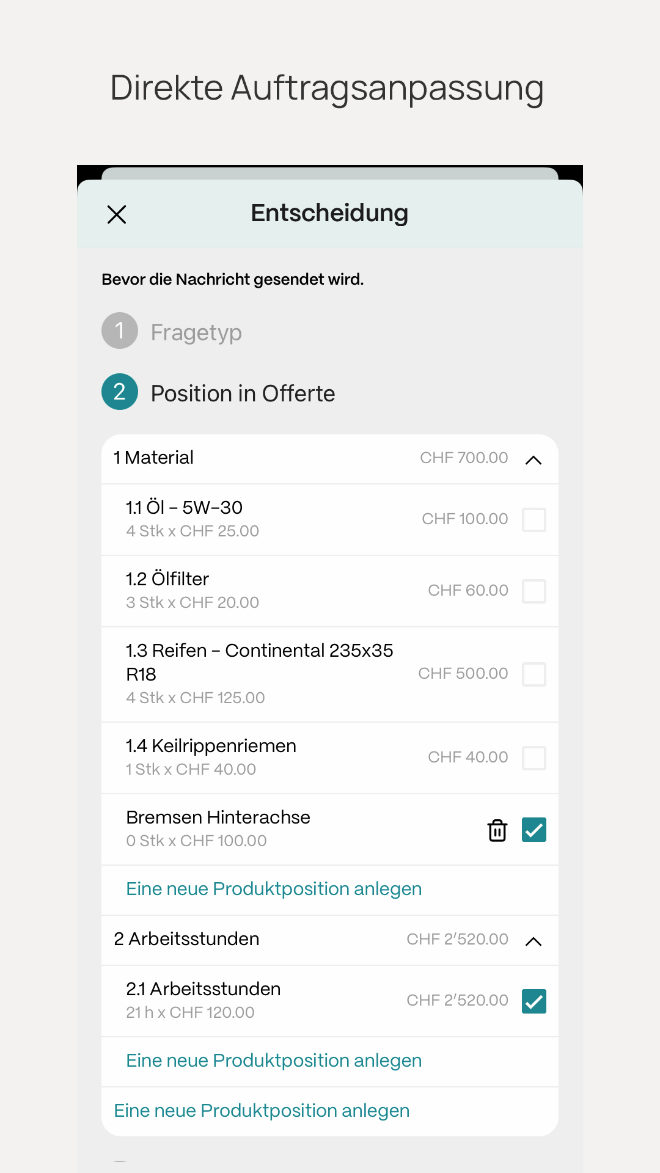This screenshot has height=1173, width=660.
Task: Delete the Bremsen Hinterachse position
Action: click(497, 830)
